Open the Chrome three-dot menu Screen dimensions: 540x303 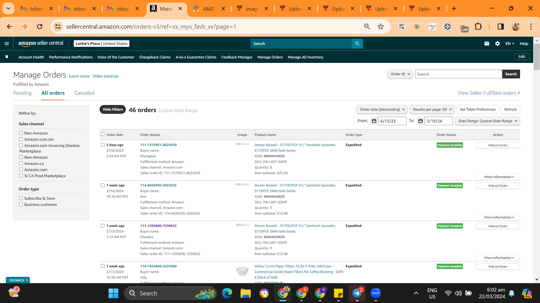pyautogui.click(x=531, y=26)
